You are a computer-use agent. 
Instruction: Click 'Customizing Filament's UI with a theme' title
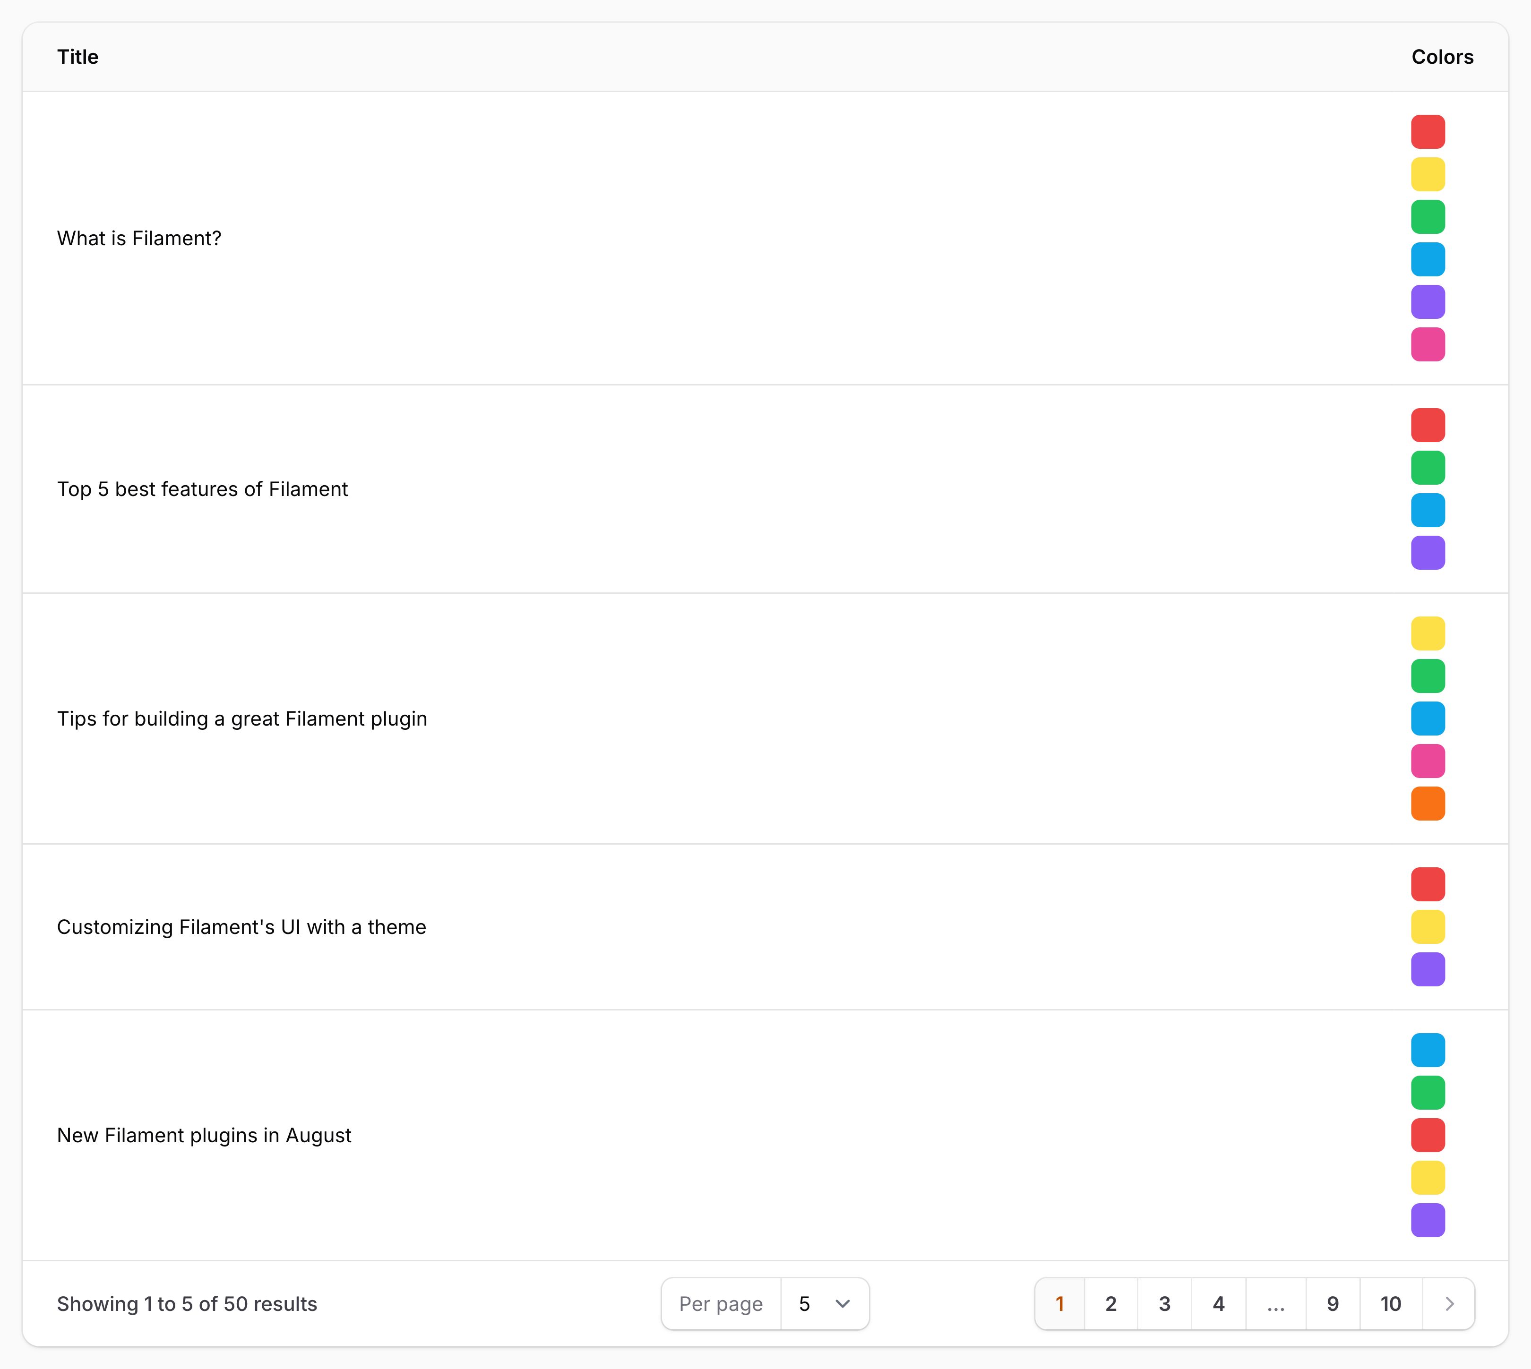point(241,927)
